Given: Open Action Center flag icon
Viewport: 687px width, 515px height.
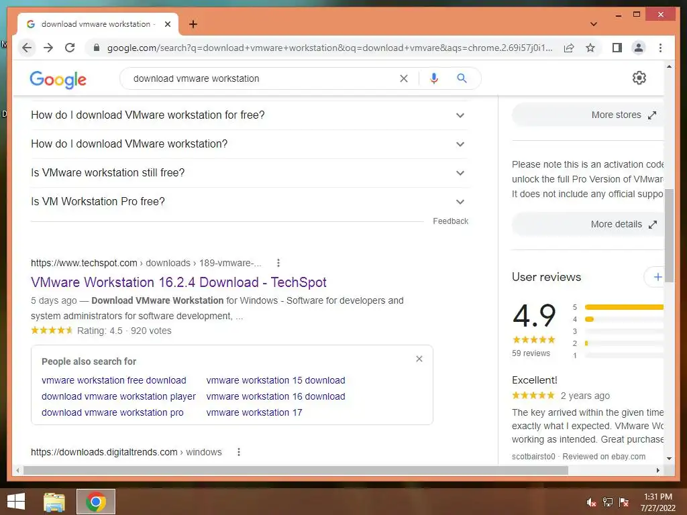Looking at the screenshot, I should [x=624, y=502].
